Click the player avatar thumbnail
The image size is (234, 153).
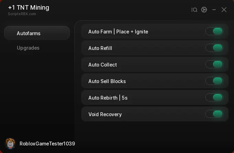click(10, 144)
